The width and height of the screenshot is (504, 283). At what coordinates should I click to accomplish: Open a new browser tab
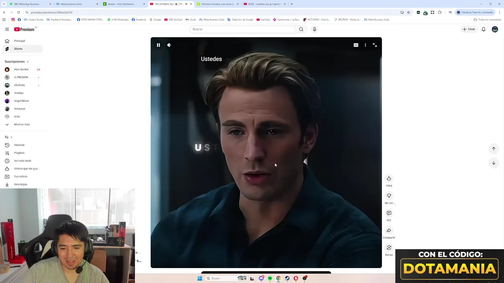tap(292, 4)
